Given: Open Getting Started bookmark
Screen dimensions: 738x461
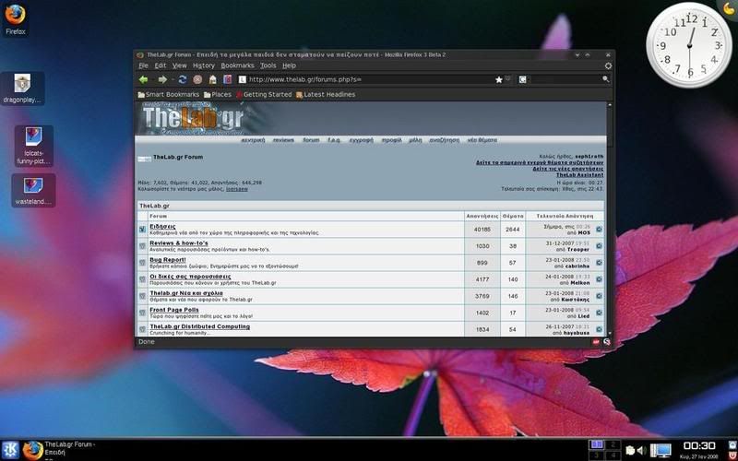Looking at the screenshot, I should pyautogui.click(x=264, y=95).
